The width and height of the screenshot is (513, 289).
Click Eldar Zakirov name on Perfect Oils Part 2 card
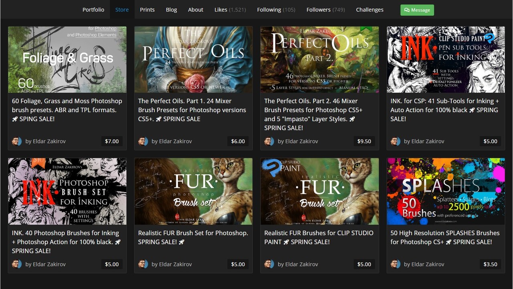click(301, 141)
